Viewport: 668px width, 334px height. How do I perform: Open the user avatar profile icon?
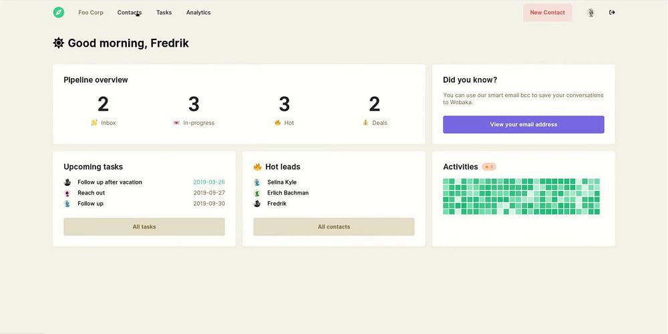click(591, 13)
